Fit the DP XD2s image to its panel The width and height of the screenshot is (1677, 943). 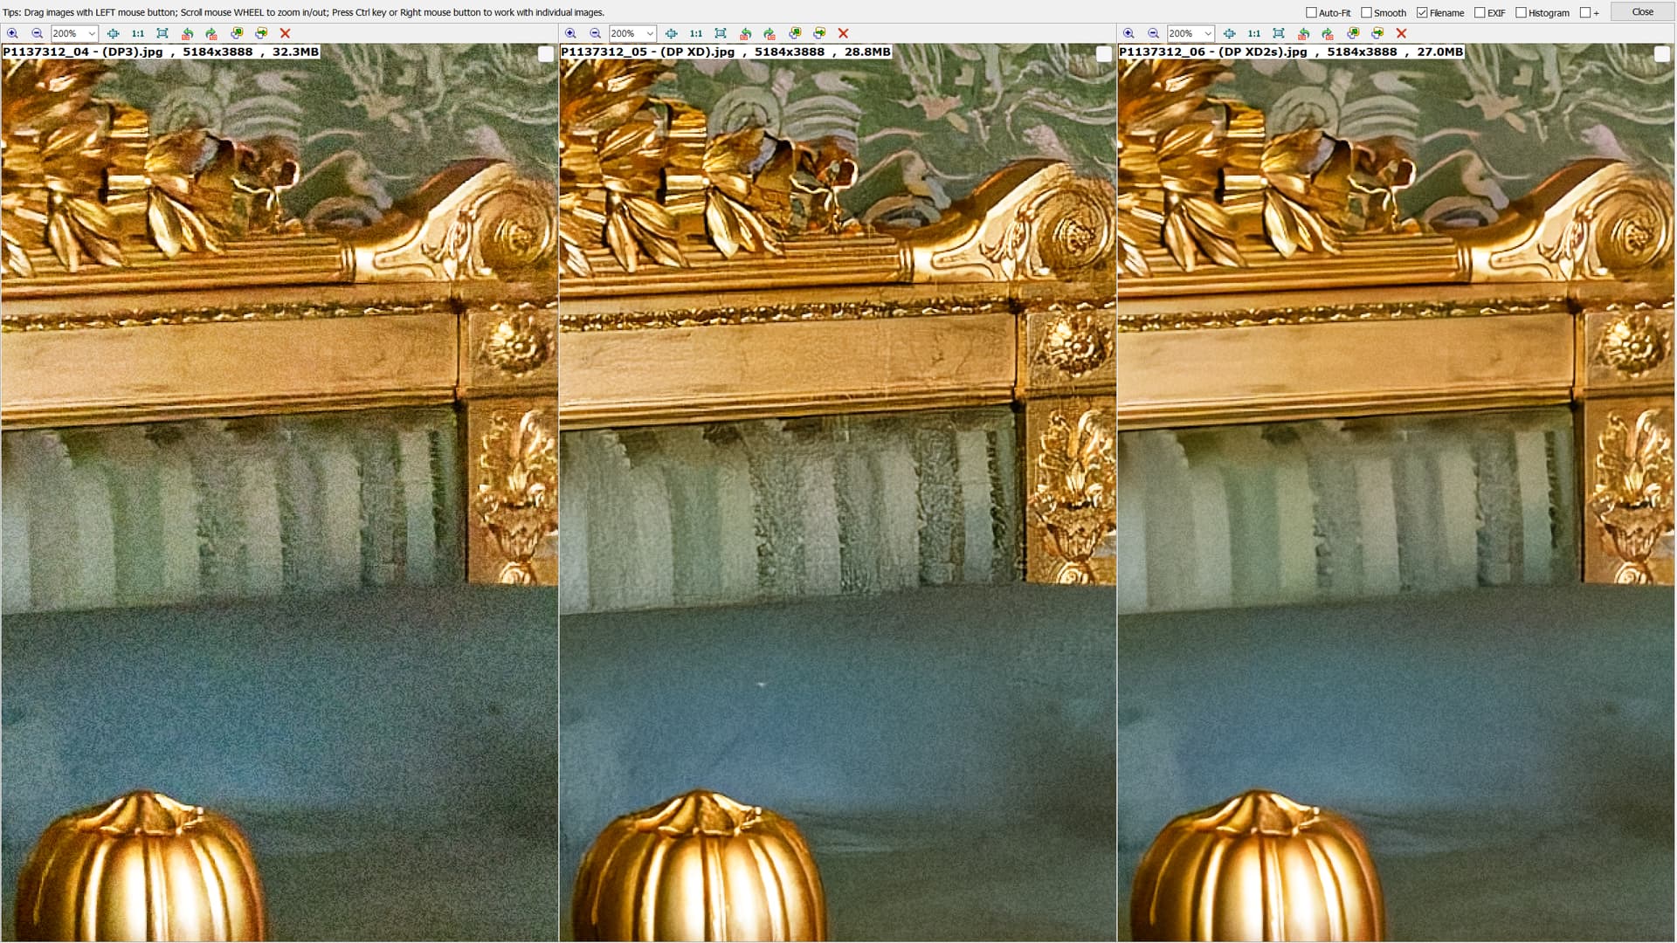pyautogui.click(x=1279, y=33)
